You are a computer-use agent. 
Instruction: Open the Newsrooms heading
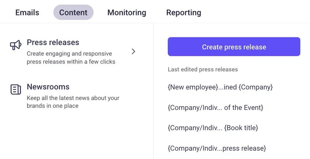coord(48,87)
